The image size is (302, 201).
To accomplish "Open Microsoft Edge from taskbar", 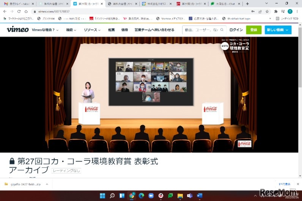I will [x=142, y=196].
